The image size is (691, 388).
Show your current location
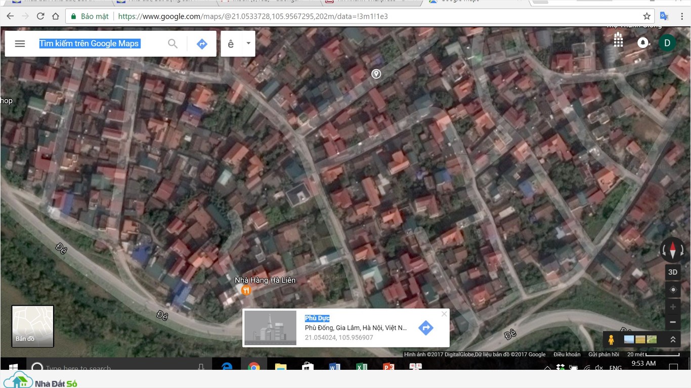pos(673,289)
